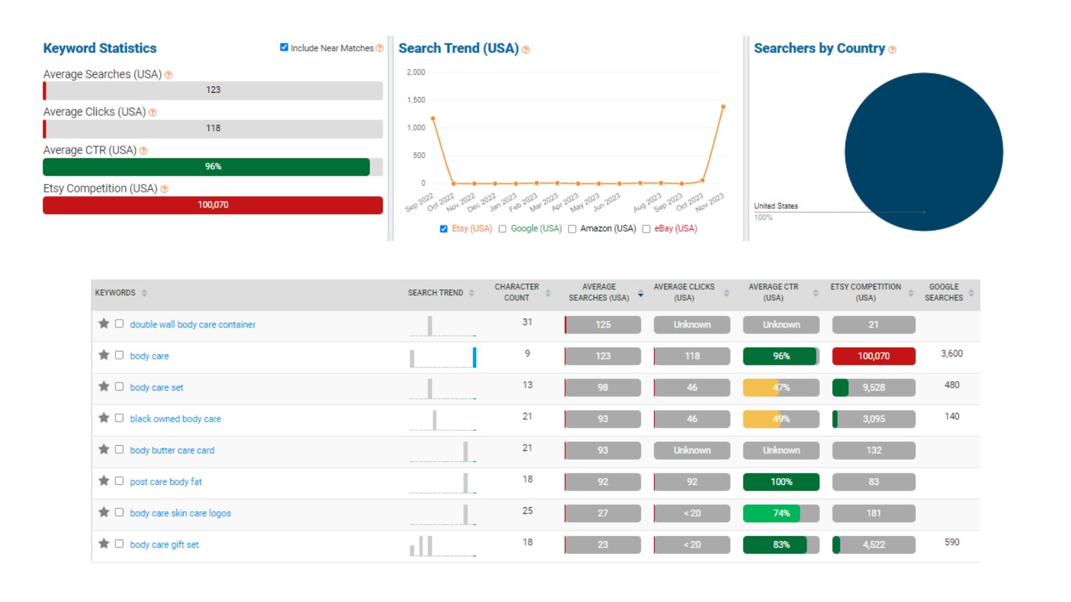Viewport: 1071px width, 602px height.
Task: Star the body butter care card keyword
Action: pos(104,449)
